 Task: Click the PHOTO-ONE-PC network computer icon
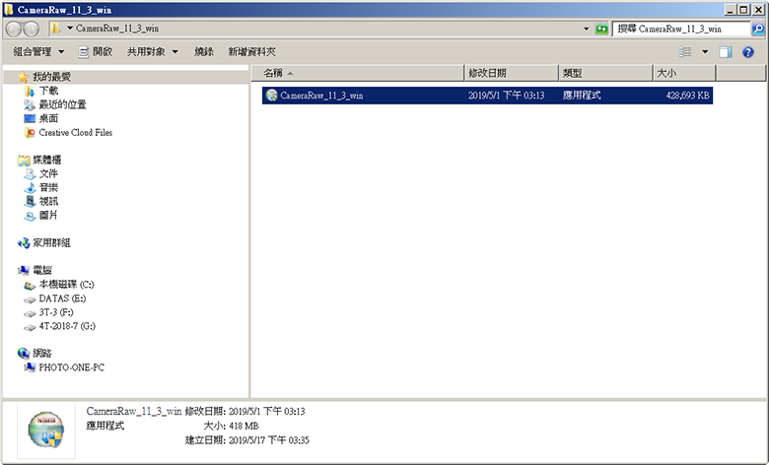pyautogui.click(x=30, y=367)
